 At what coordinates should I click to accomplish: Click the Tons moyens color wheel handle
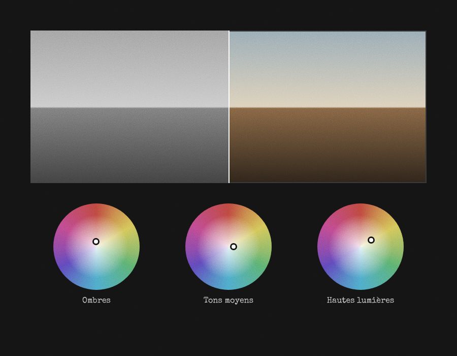point(234,247)
